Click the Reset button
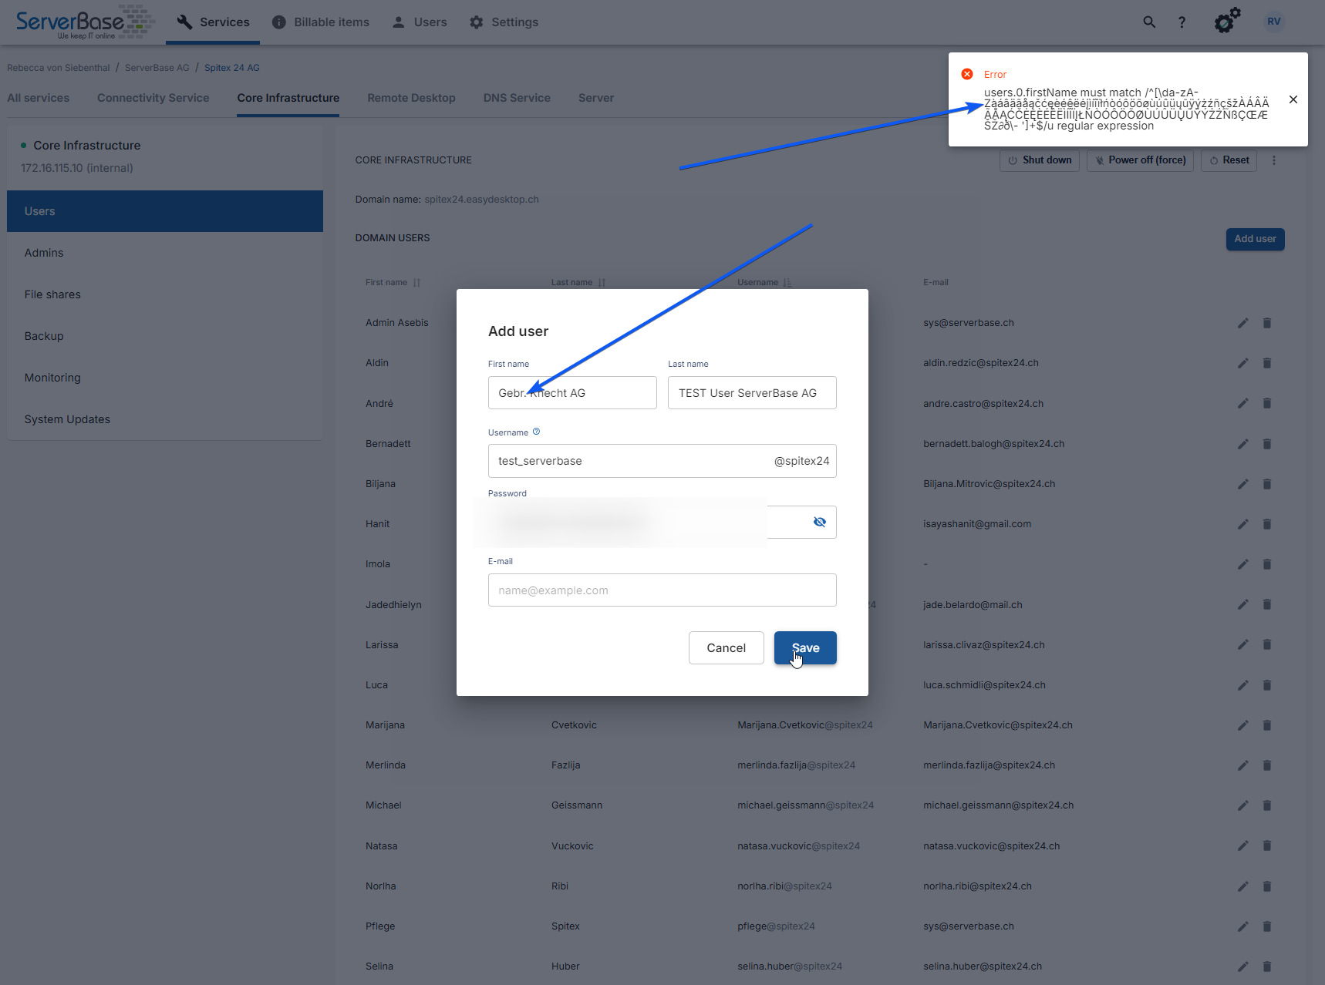 click(x=1229, y=160)
